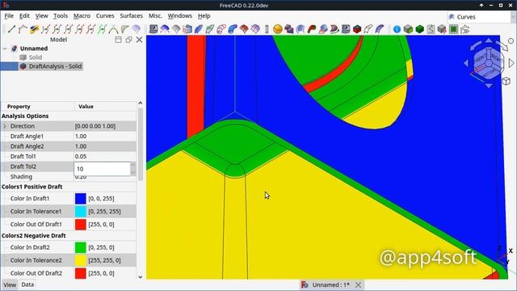Rotate view right with navigation cube arrow
517x291 pixels.
(511, 63)
